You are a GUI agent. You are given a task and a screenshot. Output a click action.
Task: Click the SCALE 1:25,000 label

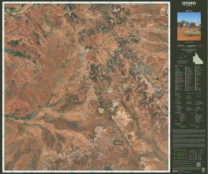189,42
